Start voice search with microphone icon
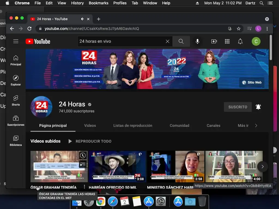The width and height of the screenshot is (279, 209). point(197,41)
